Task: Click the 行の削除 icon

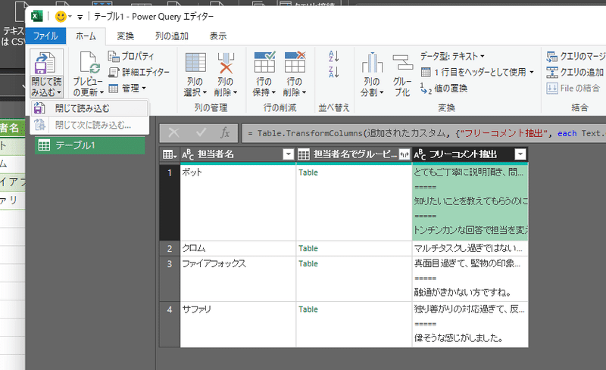Action: [295, 63]
